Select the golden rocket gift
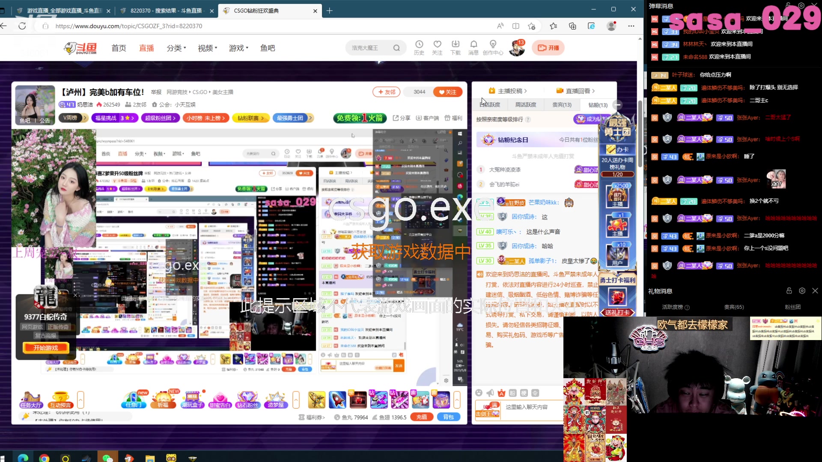Screen dimensions: 822x462 pyautogui.click(x=317, y=400)
